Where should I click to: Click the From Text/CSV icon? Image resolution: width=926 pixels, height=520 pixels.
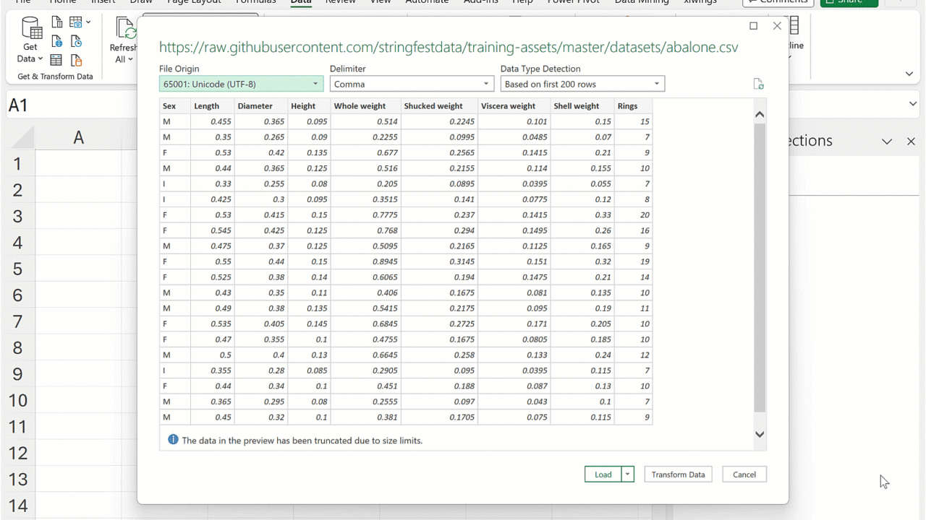[x=56, y=23]
